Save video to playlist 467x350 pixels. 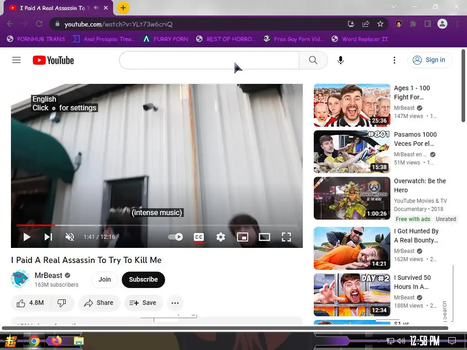click(143, 303)
